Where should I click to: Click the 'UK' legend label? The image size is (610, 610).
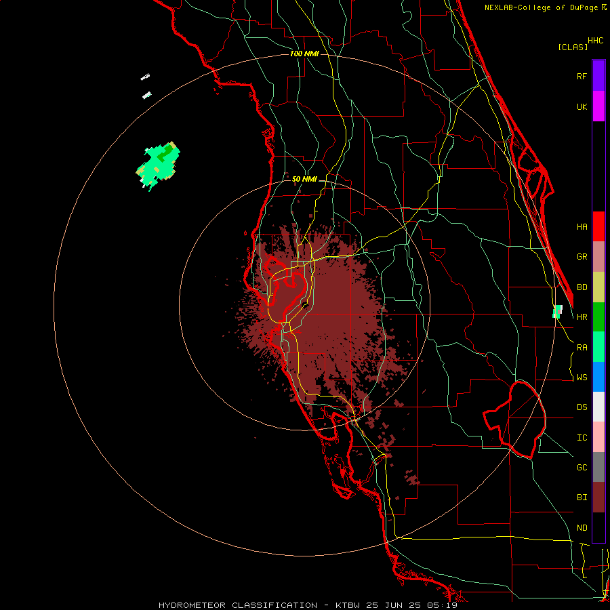tap(582, 106)
